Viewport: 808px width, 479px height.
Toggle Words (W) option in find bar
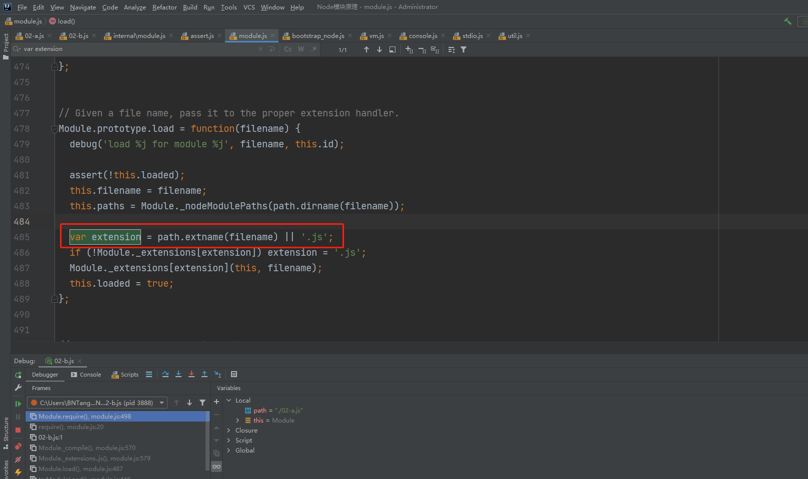pos(301,49)
